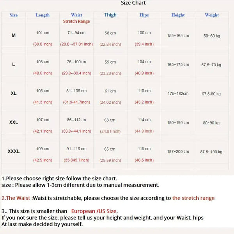The height and width of the screenshot is (234, 234).
Task: Select the L size row label
Action: [x=14, y=64]
